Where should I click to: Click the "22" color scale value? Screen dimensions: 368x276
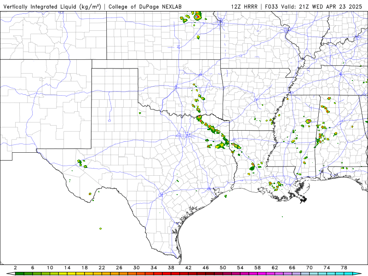102,268
